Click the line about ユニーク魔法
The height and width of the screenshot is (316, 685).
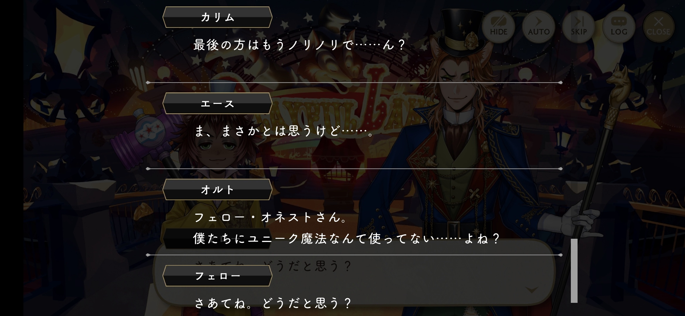coord(346,239)
